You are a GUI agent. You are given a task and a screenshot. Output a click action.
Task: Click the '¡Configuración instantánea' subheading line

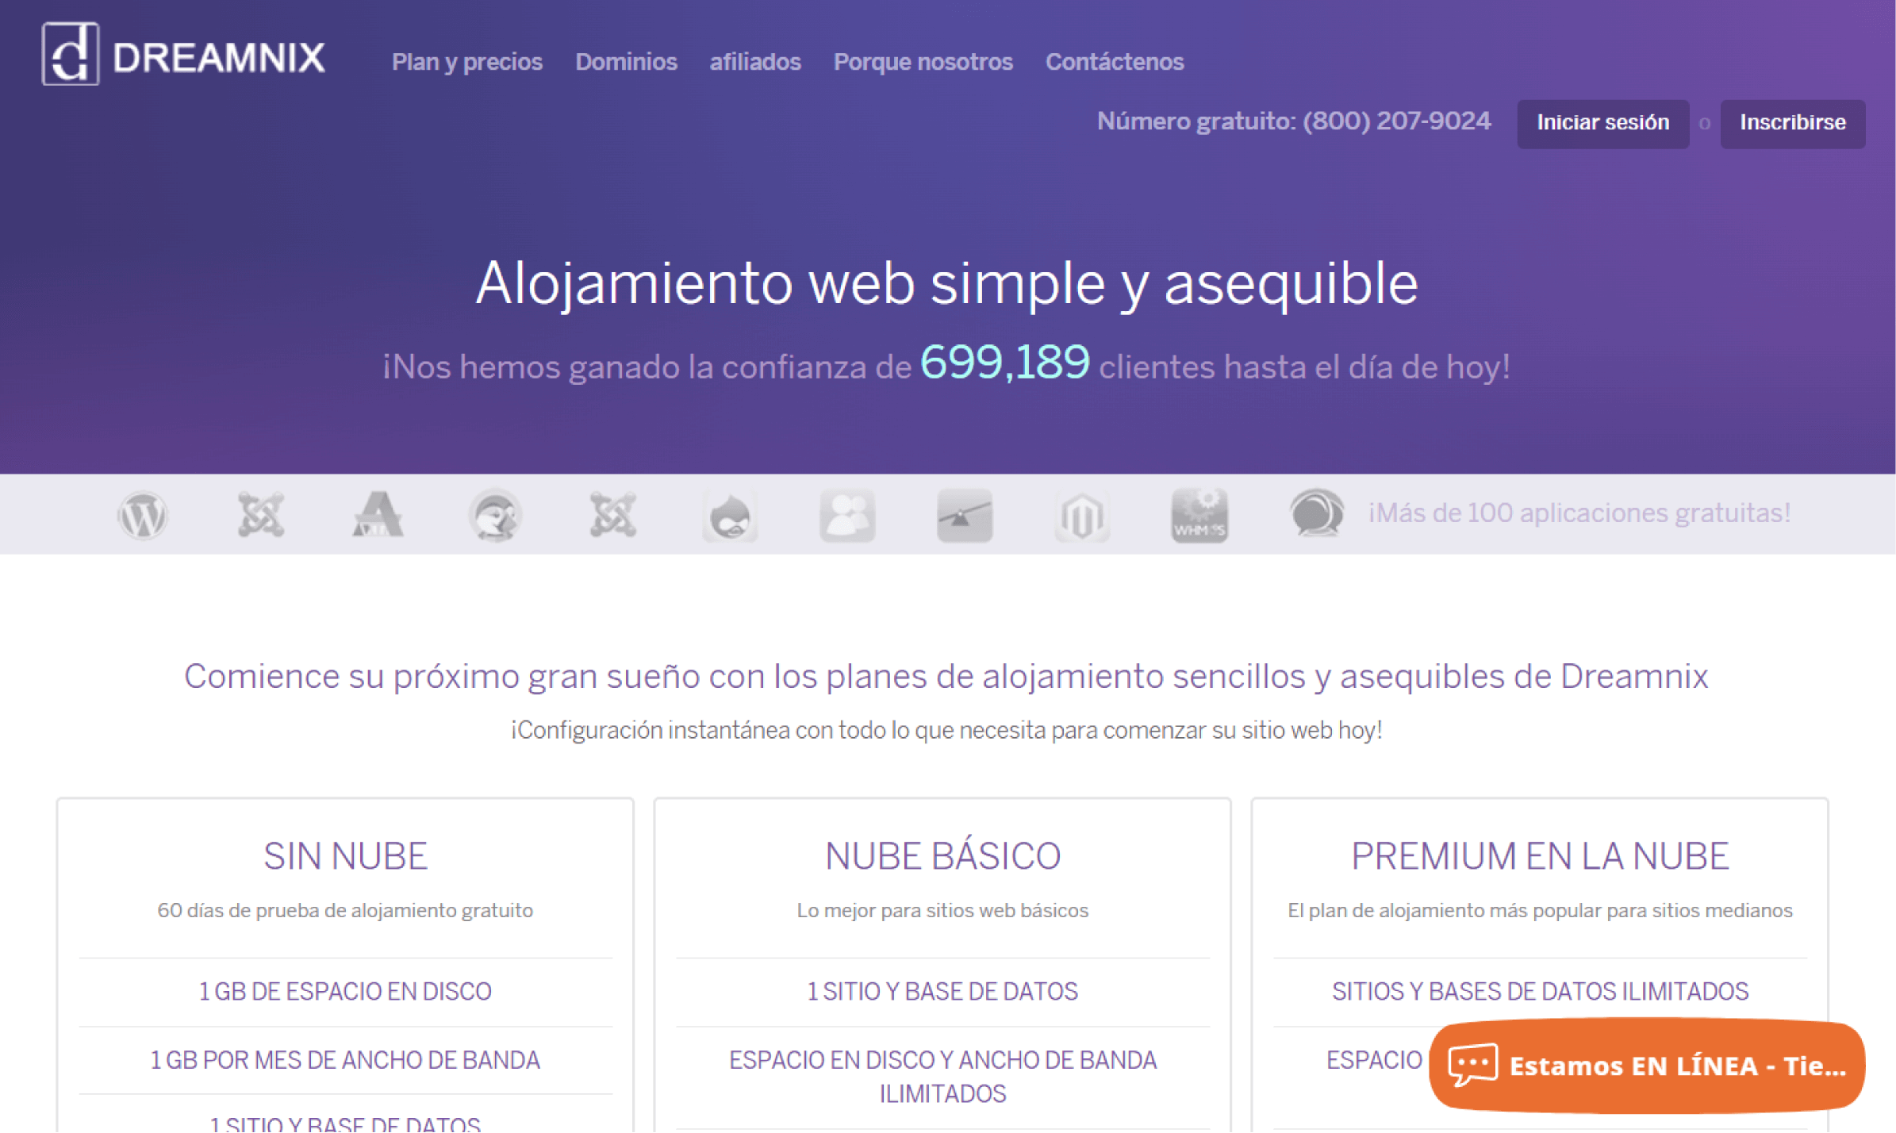tap(946, 731)
